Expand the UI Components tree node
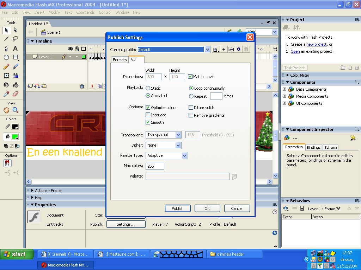The width and height of the screenshot is (361, 270). point(284,103)
